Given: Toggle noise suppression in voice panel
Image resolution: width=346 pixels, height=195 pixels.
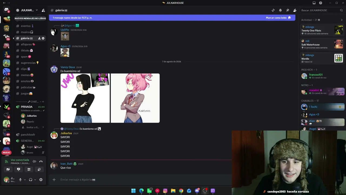Looking at the screenshot, I should point(34,161).
